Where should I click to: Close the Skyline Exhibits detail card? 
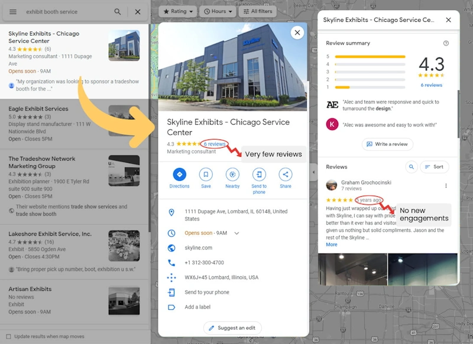click(x=297, y=33)
